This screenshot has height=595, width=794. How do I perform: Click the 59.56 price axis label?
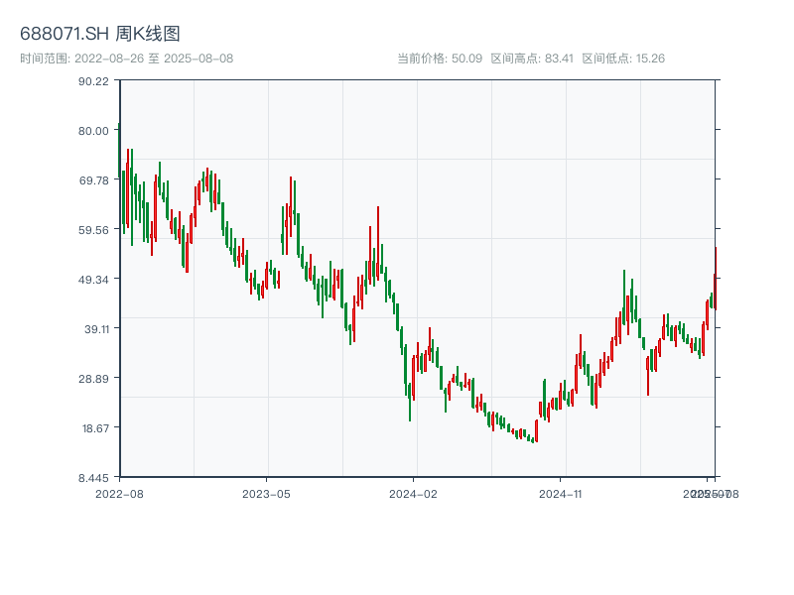pyautogui.click(x=93, y=229)
